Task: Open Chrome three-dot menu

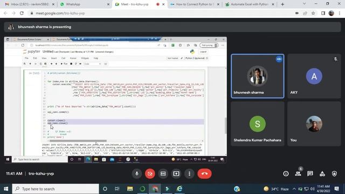Action: point(340,13)
